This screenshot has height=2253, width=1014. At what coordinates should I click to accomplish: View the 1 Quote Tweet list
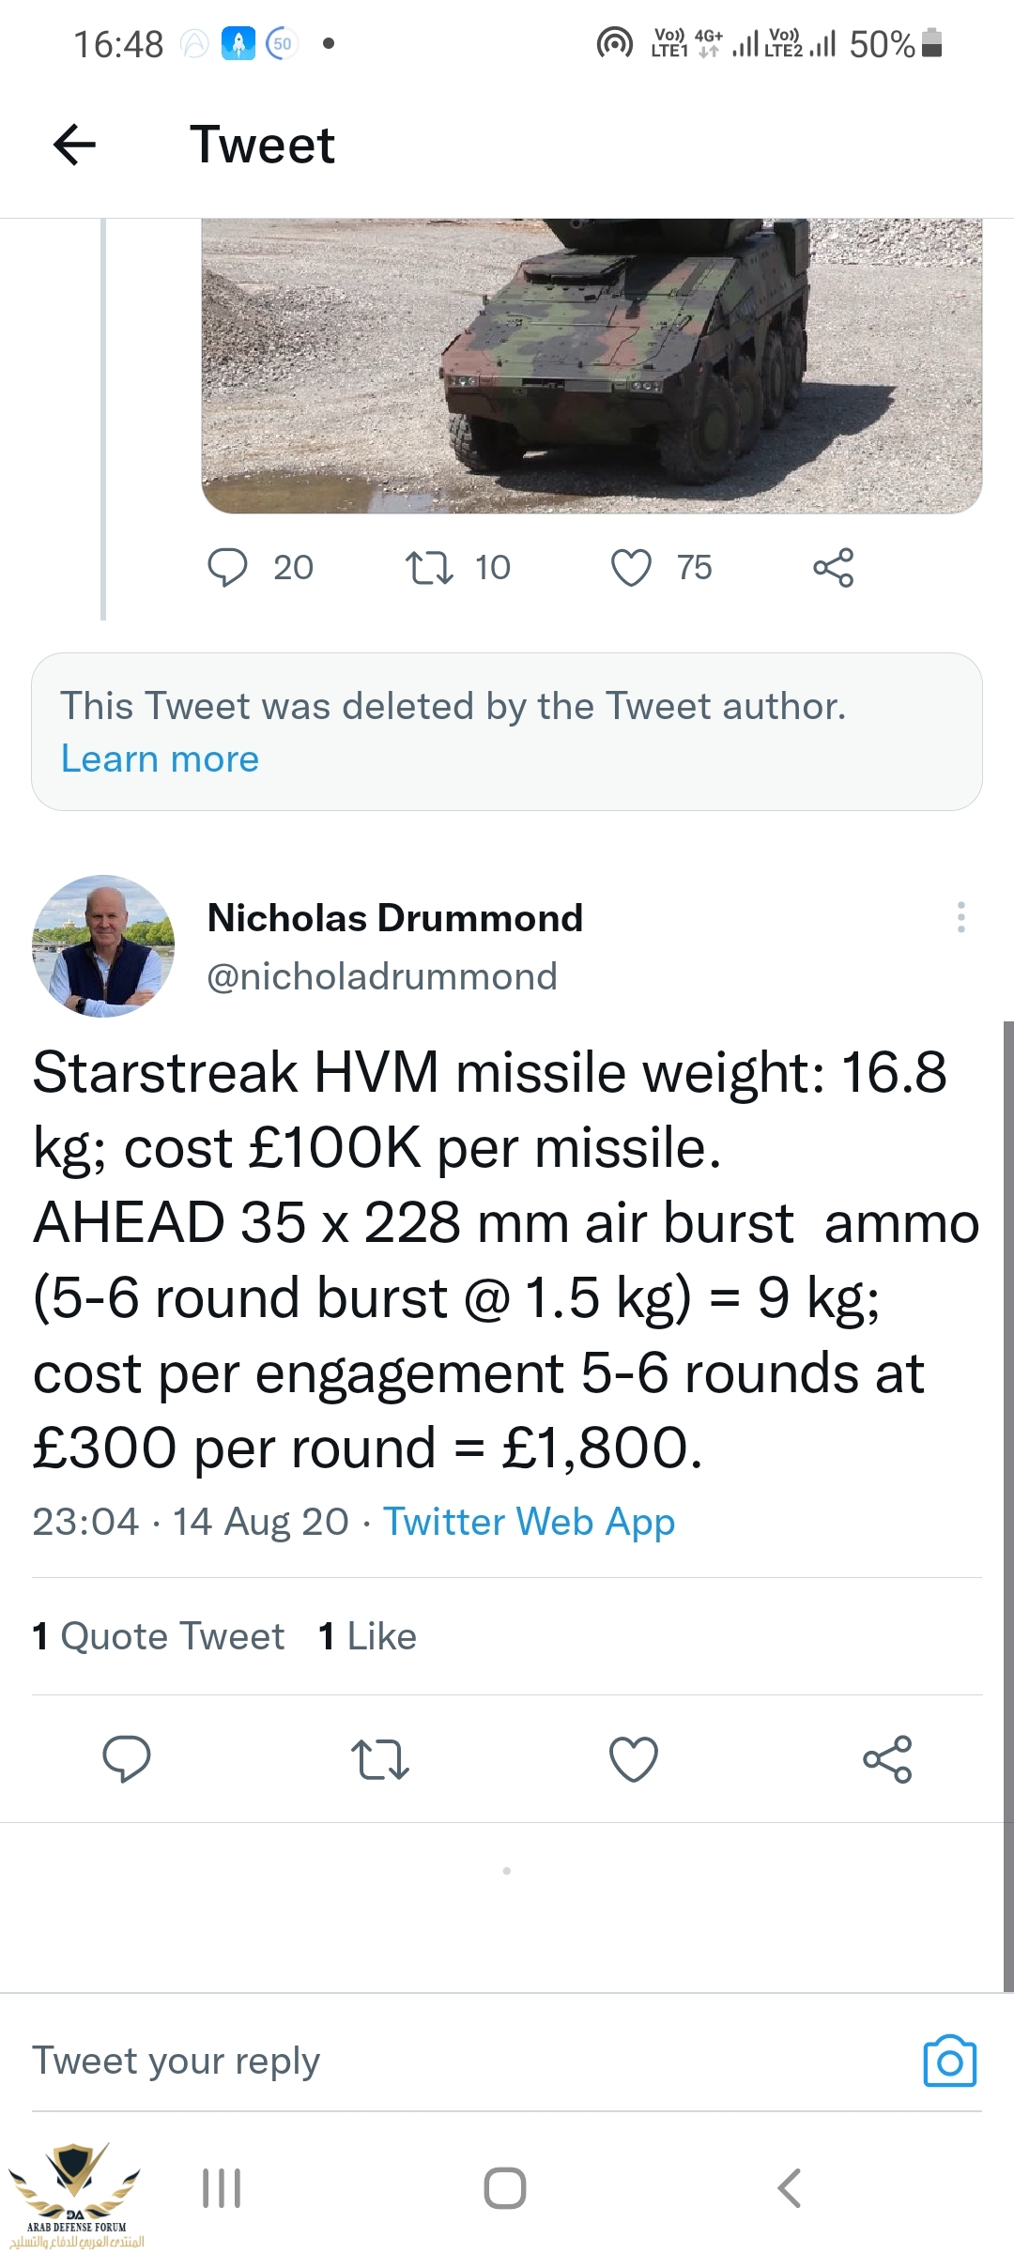(159, 1636)
